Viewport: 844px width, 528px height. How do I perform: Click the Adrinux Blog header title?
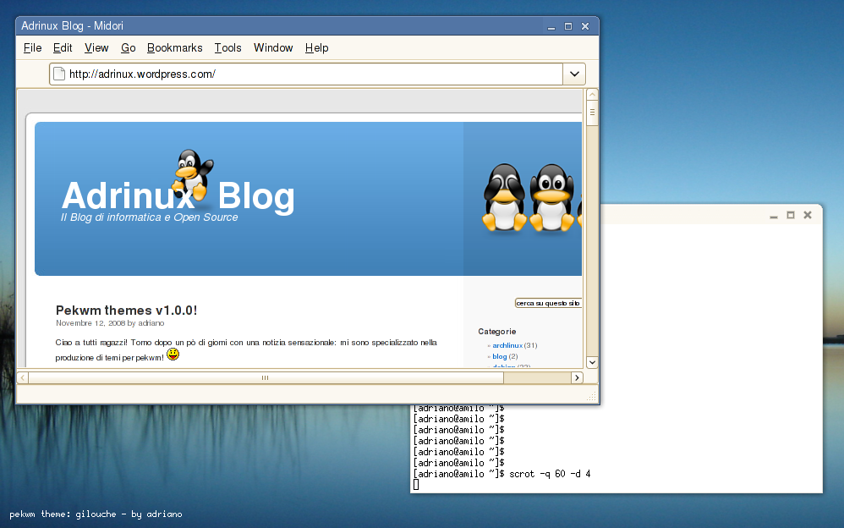[178, 195]
